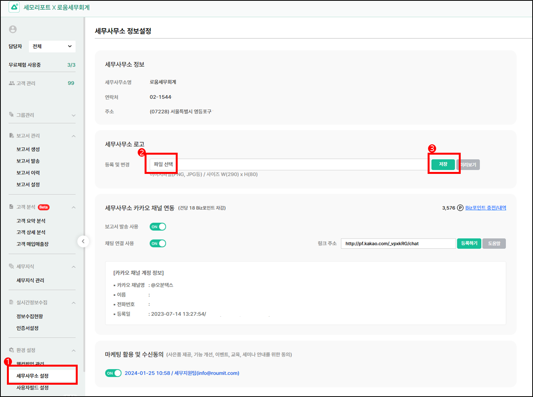Click the 파일 선택 file chooser
The width and height of the screenshot is (533, 397).
pos(163,165)
